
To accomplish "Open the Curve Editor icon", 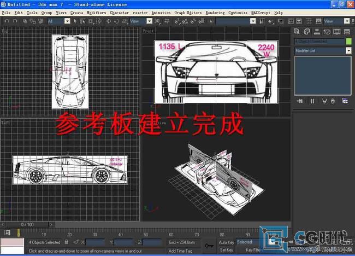I will click(x=291, y=21).
